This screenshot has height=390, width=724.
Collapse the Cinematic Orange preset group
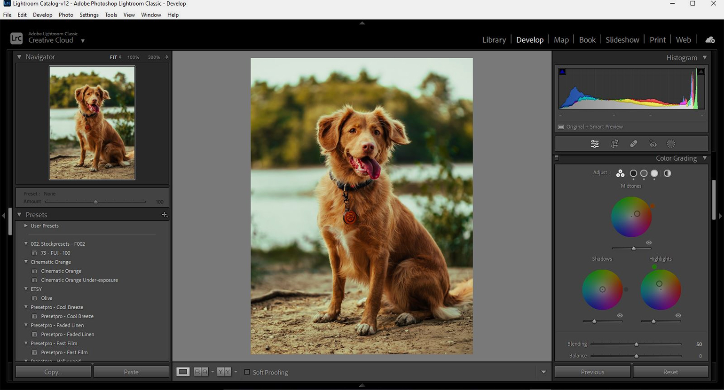click(26, 262)
